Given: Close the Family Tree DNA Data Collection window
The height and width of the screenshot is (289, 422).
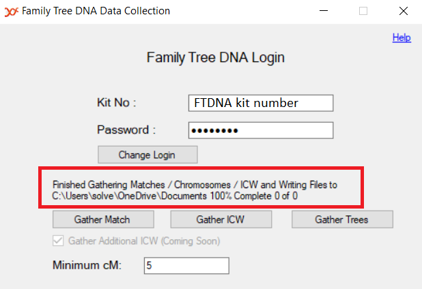Looking at the screenshot, I should [404, 11].
